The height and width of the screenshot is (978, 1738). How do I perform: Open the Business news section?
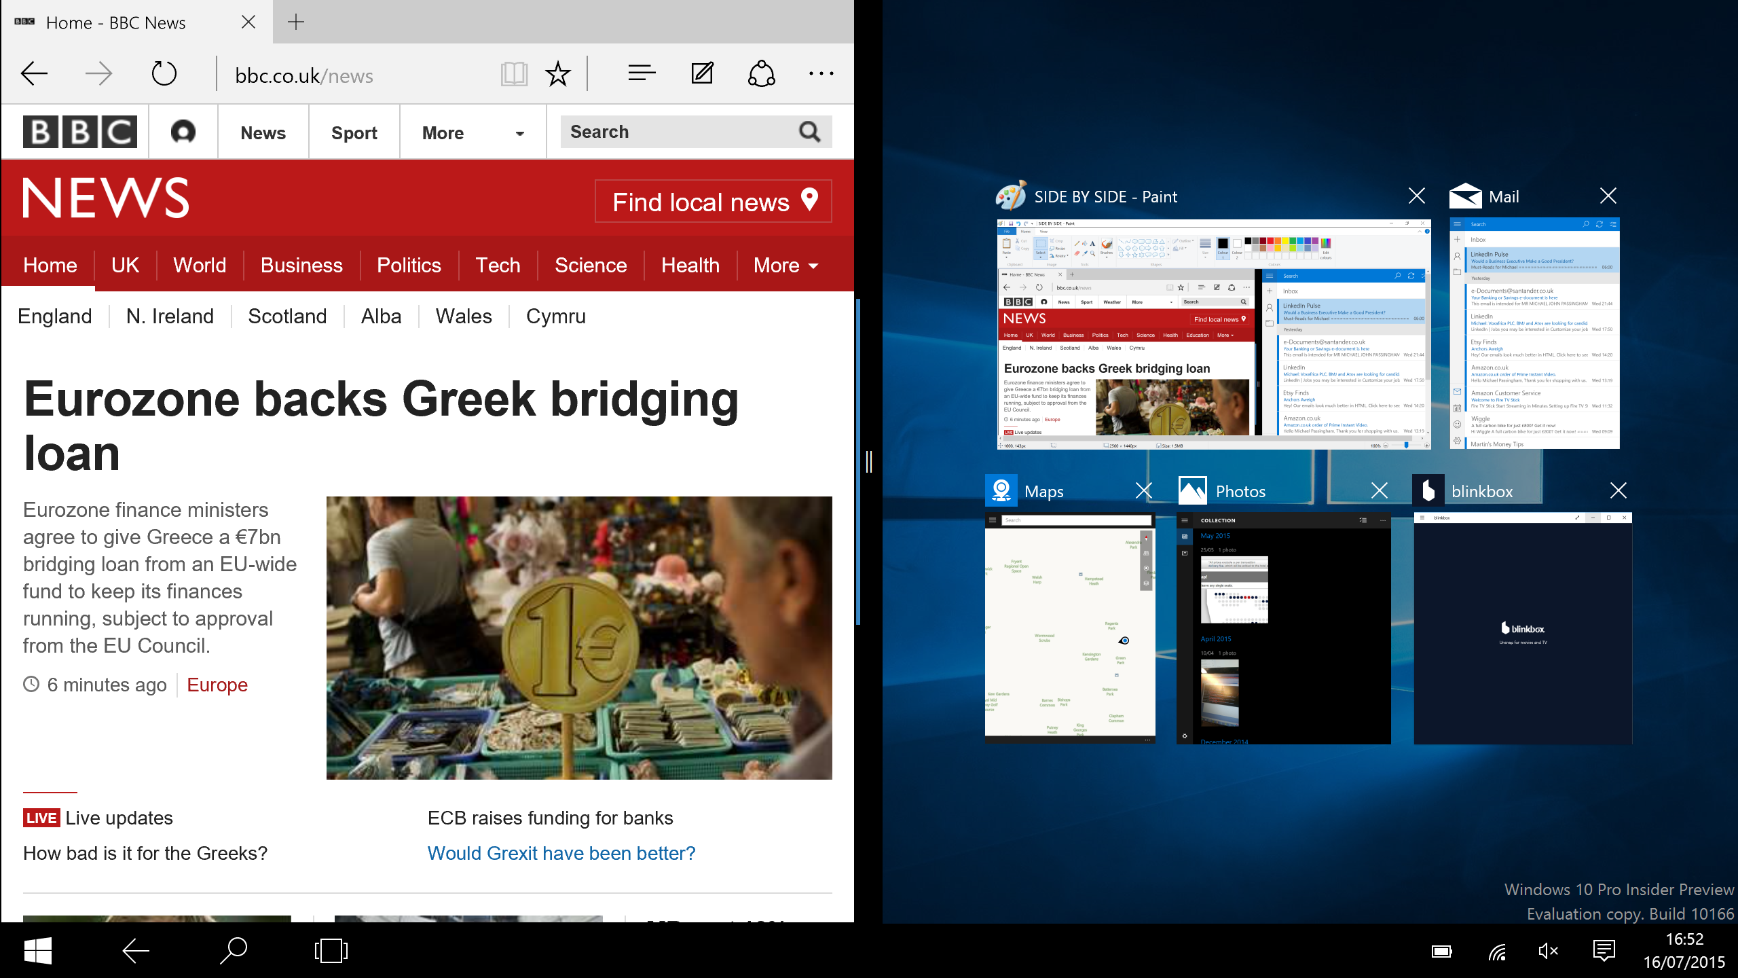tap(302, 265)
